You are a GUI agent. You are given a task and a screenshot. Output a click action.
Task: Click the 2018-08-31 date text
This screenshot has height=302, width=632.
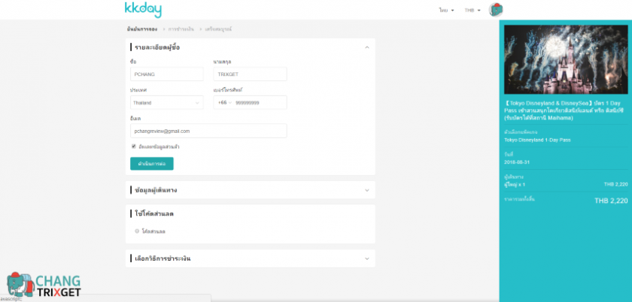point(517,162)
